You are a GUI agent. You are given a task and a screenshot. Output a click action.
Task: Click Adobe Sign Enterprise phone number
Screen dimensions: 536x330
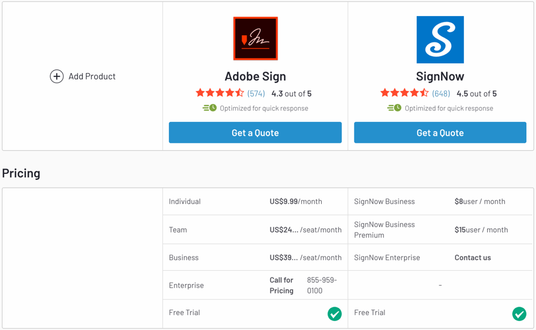[x=322, y=285]
